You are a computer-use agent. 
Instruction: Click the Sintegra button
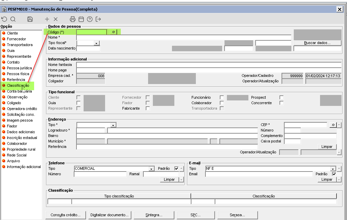coord(154,215)
